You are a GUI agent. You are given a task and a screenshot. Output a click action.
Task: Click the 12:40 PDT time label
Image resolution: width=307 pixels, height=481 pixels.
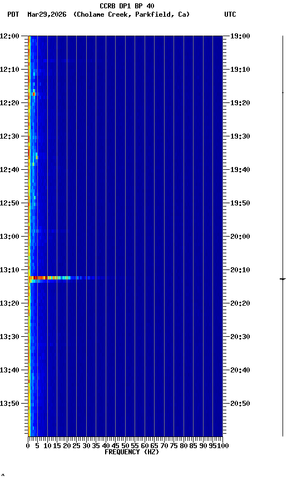pyautogui.click(x=9, y=170)
